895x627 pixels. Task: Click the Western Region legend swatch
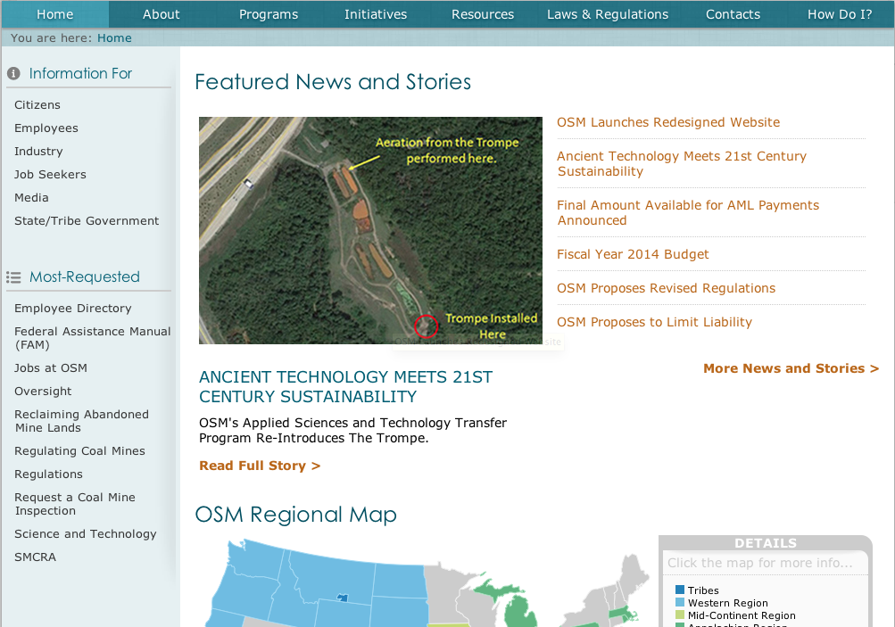click(x=680, y=602)
